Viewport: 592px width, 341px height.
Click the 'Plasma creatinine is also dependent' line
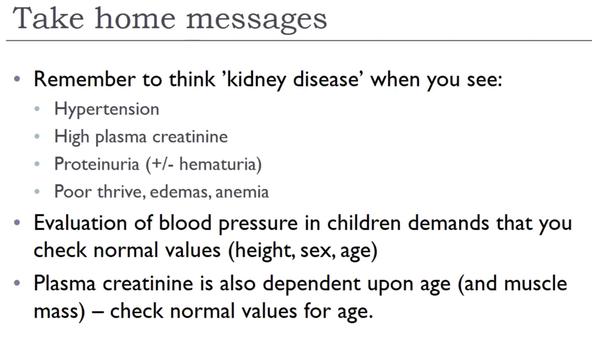tap(300, 284)
